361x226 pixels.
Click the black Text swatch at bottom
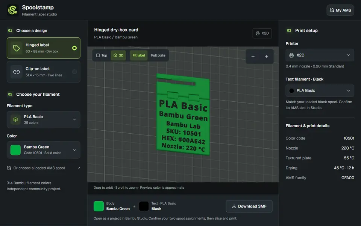click(144, 206)
